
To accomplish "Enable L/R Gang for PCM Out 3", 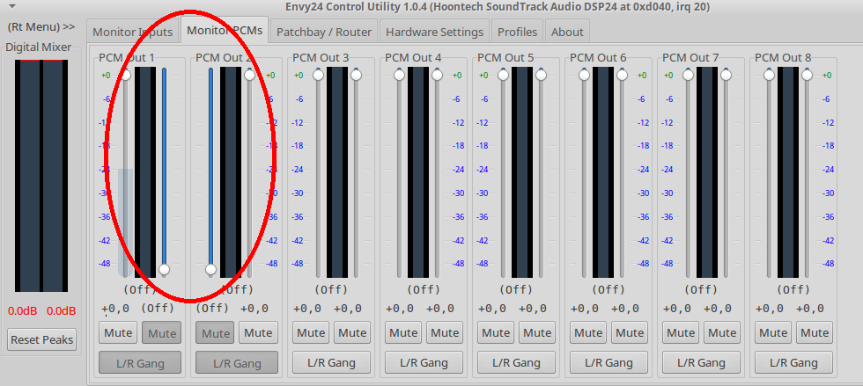I will tap(331, 363).
